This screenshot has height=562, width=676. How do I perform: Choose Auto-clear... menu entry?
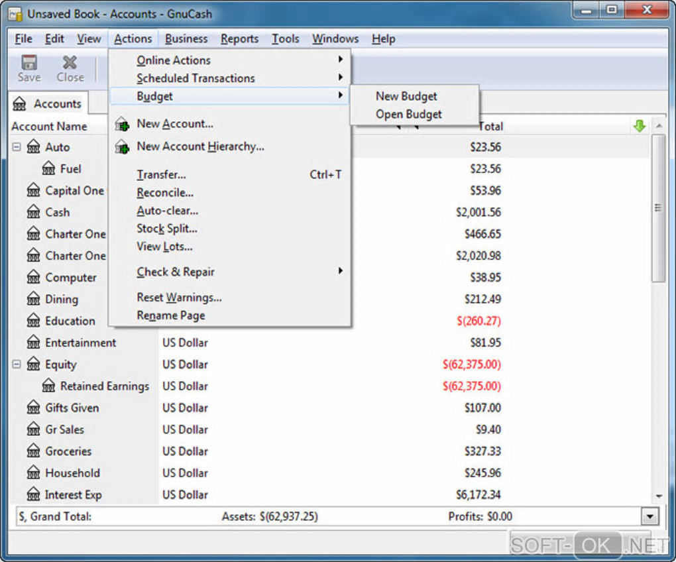(230, 211)
